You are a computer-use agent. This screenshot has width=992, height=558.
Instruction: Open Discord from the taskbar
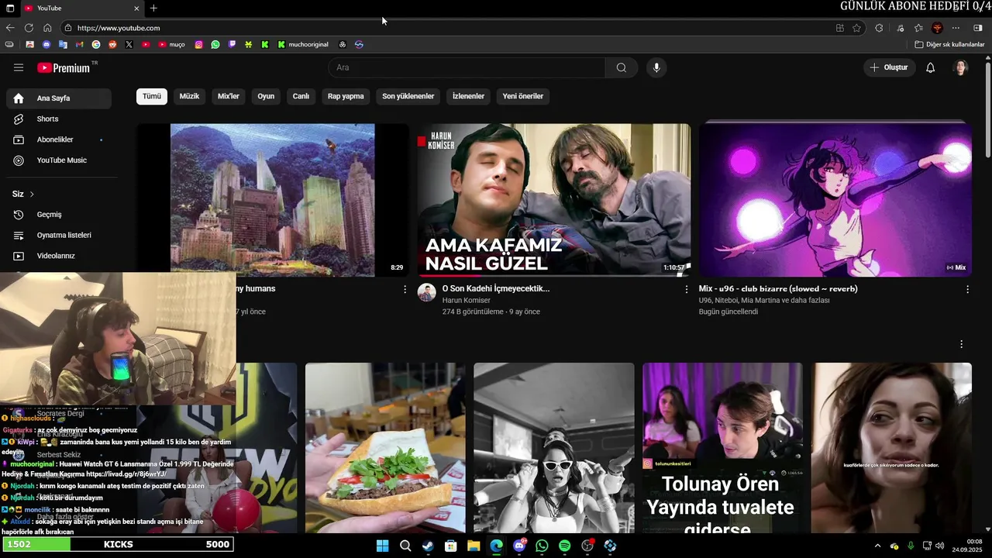pyautogui.click(x=519, y=546)
